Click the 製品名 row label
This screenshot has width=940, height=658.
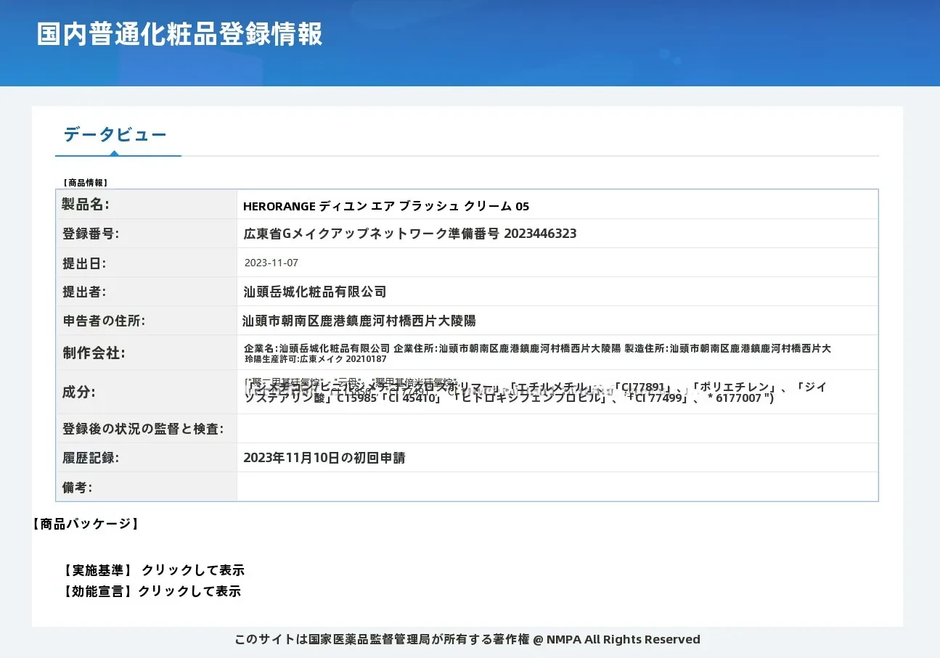85,205
